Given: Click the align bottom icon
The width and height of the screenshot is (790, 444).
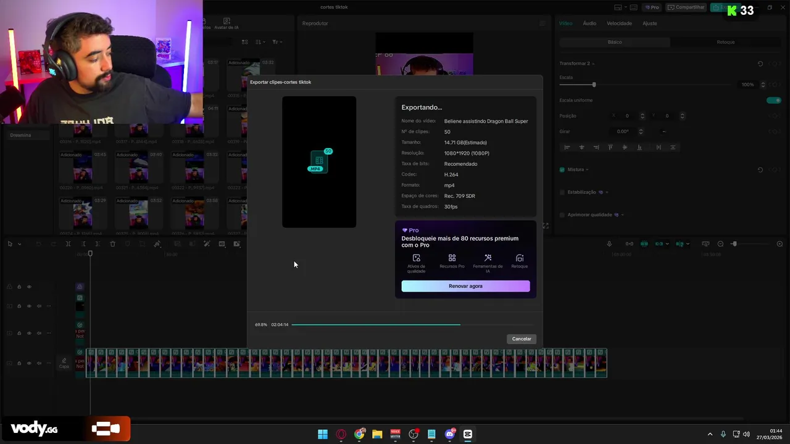Looking at the screenshot, I should click(x=639, y=147).
